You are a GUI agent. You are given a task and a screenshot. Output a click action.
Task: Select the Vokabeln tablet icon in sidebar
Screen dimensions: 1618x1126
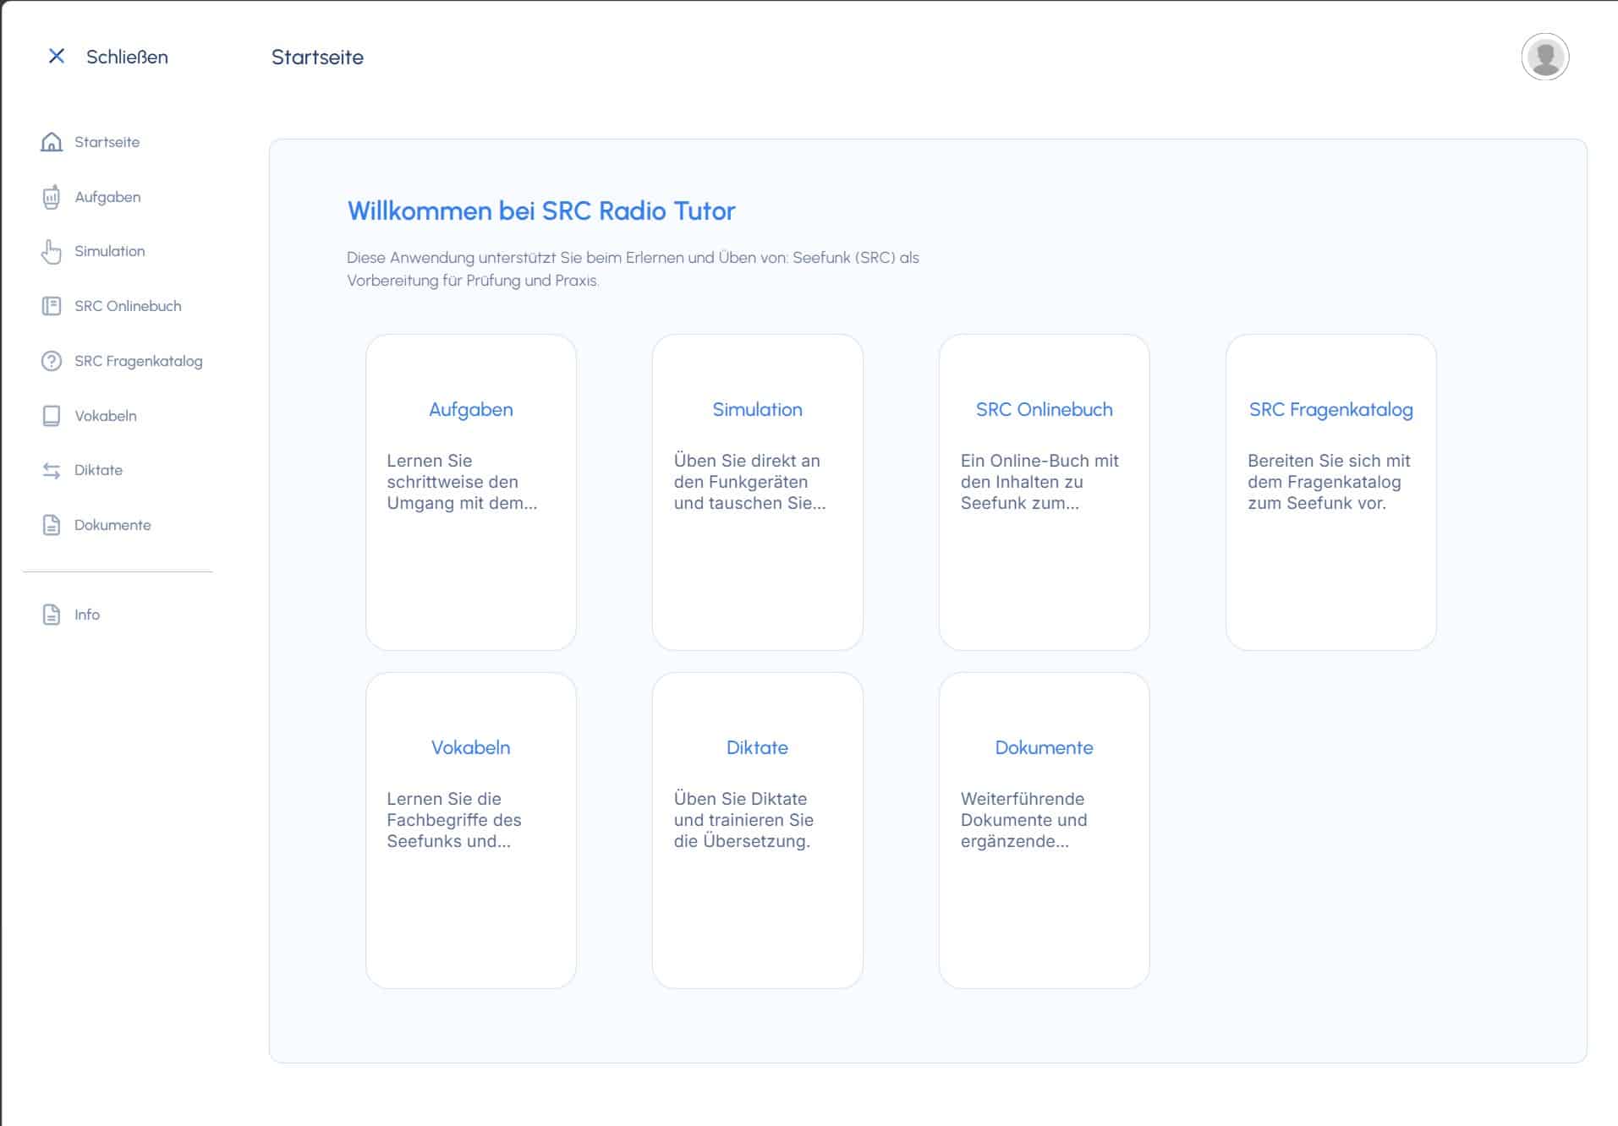[52, 416]
